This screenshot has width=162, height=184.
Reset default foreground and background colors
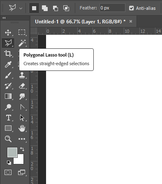[9, 163]
